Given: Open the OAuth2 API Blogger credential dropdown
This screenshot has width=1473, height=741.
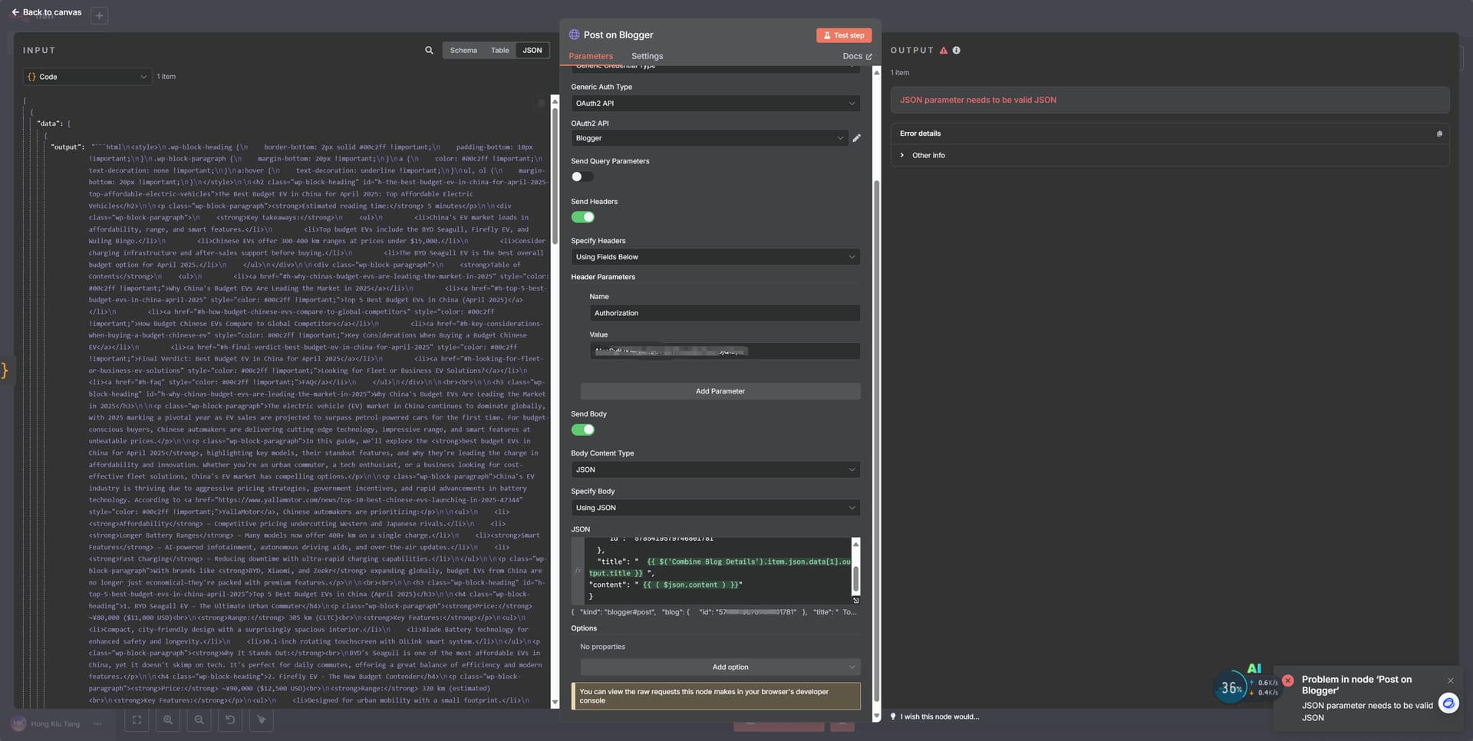Looking at the screenshot, I should 709,138.
